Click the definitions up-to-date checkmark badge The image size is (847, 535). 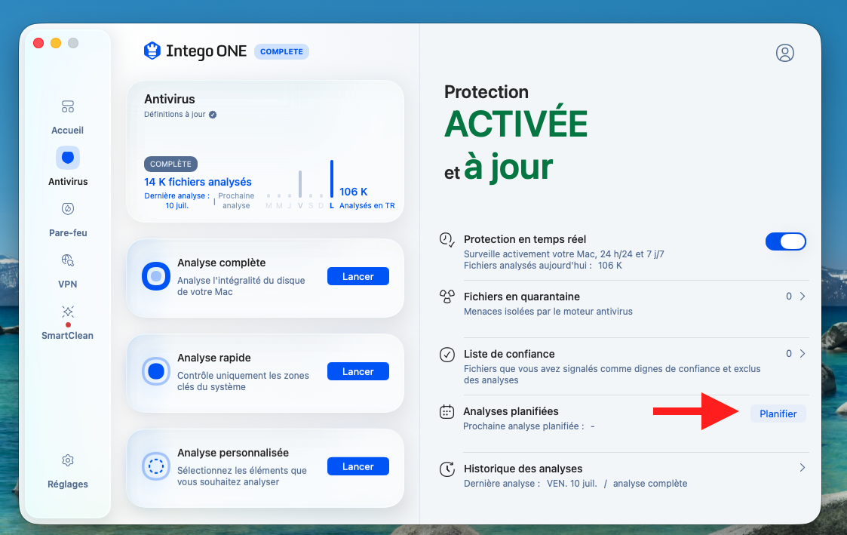pos(213,115)
